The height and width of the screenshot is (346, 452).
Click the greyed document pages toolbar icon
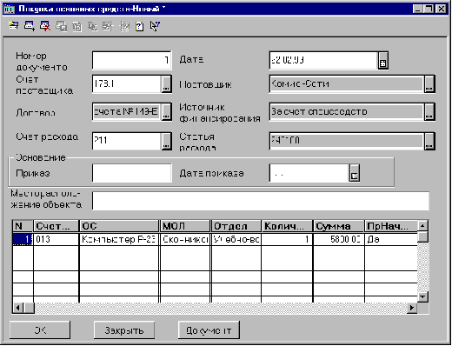(x=76, y=27)
